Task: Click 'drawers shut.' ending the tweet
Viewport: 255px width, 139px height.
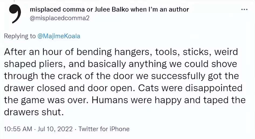Action: click(34, 112)
